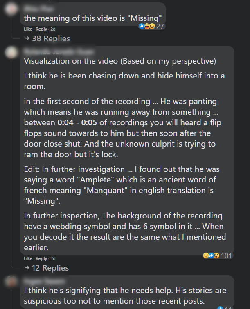Like the "Missing" meaning comment

pos(28,29)
